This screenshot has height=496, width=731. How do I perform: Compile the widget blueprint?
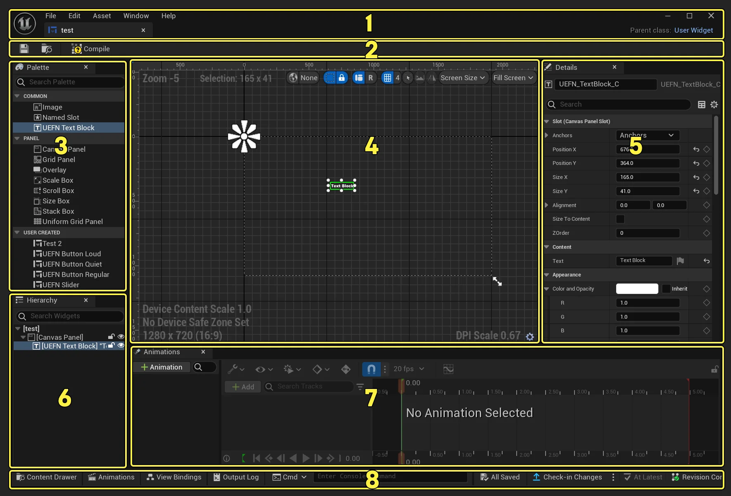click(91, 49)
